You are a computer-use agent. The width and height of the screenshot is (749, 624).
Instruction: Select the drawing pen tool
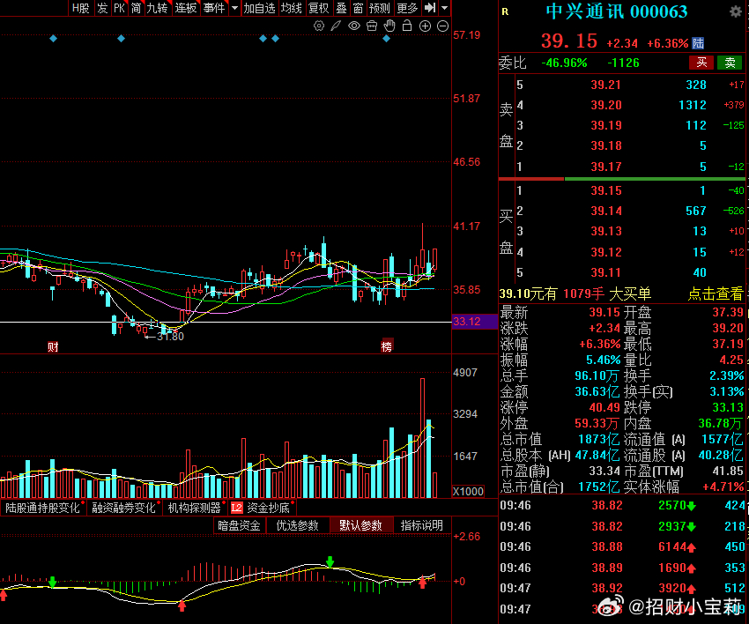pos(337,26)
